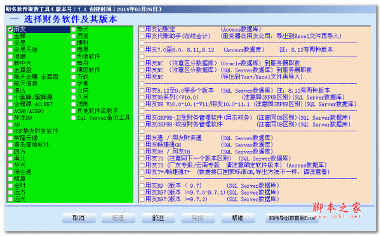Enable the 会稽源 AC.NET option
The width and height of the screenshot is (381, 236).
[10, 104]
